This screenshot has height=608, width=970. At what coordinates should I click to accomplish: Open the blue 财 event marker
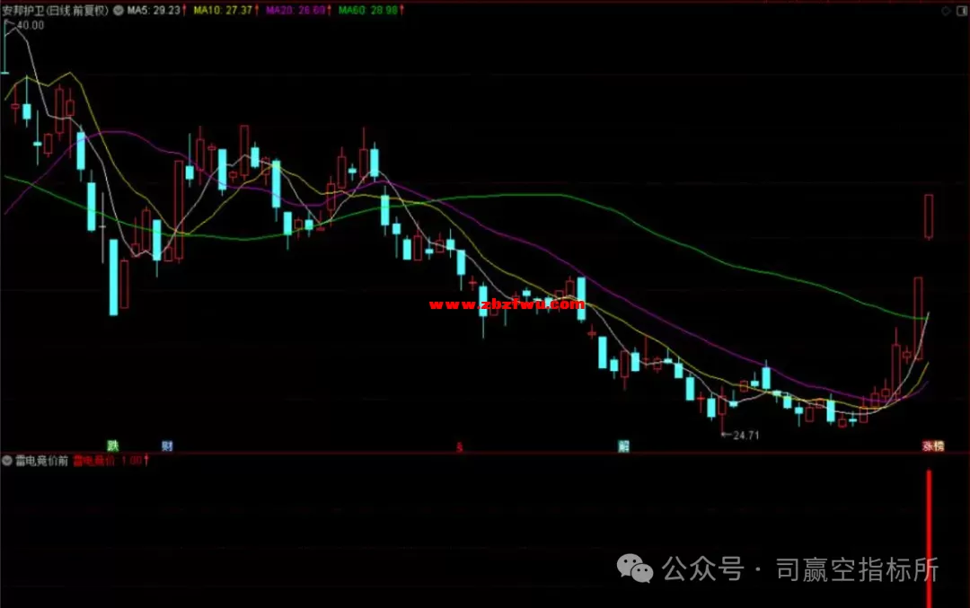click(x=167, y=446)
